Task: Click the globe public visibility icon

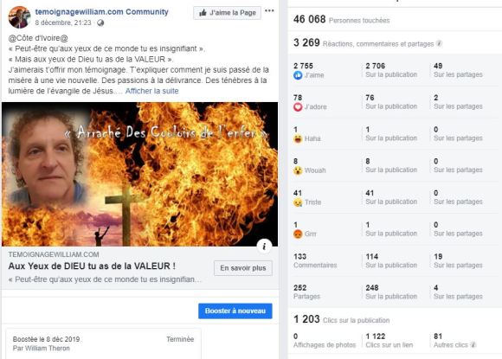Action: (100, 23)
